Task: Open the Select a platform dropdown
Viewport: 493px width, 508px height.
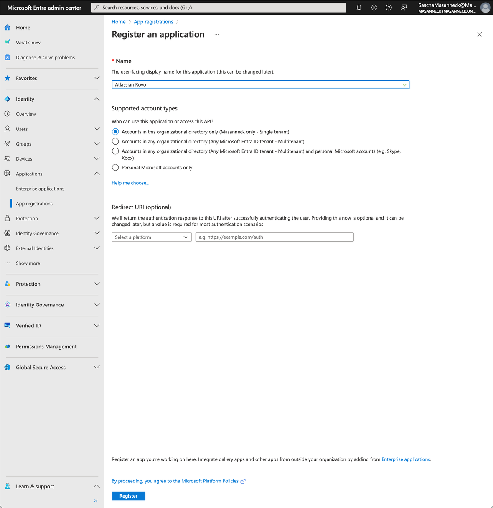Action: click(x=151, y=237)
